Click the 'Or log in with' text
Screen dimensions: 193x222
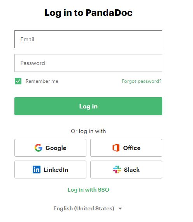pyautogui.click(x=88, y=131)
